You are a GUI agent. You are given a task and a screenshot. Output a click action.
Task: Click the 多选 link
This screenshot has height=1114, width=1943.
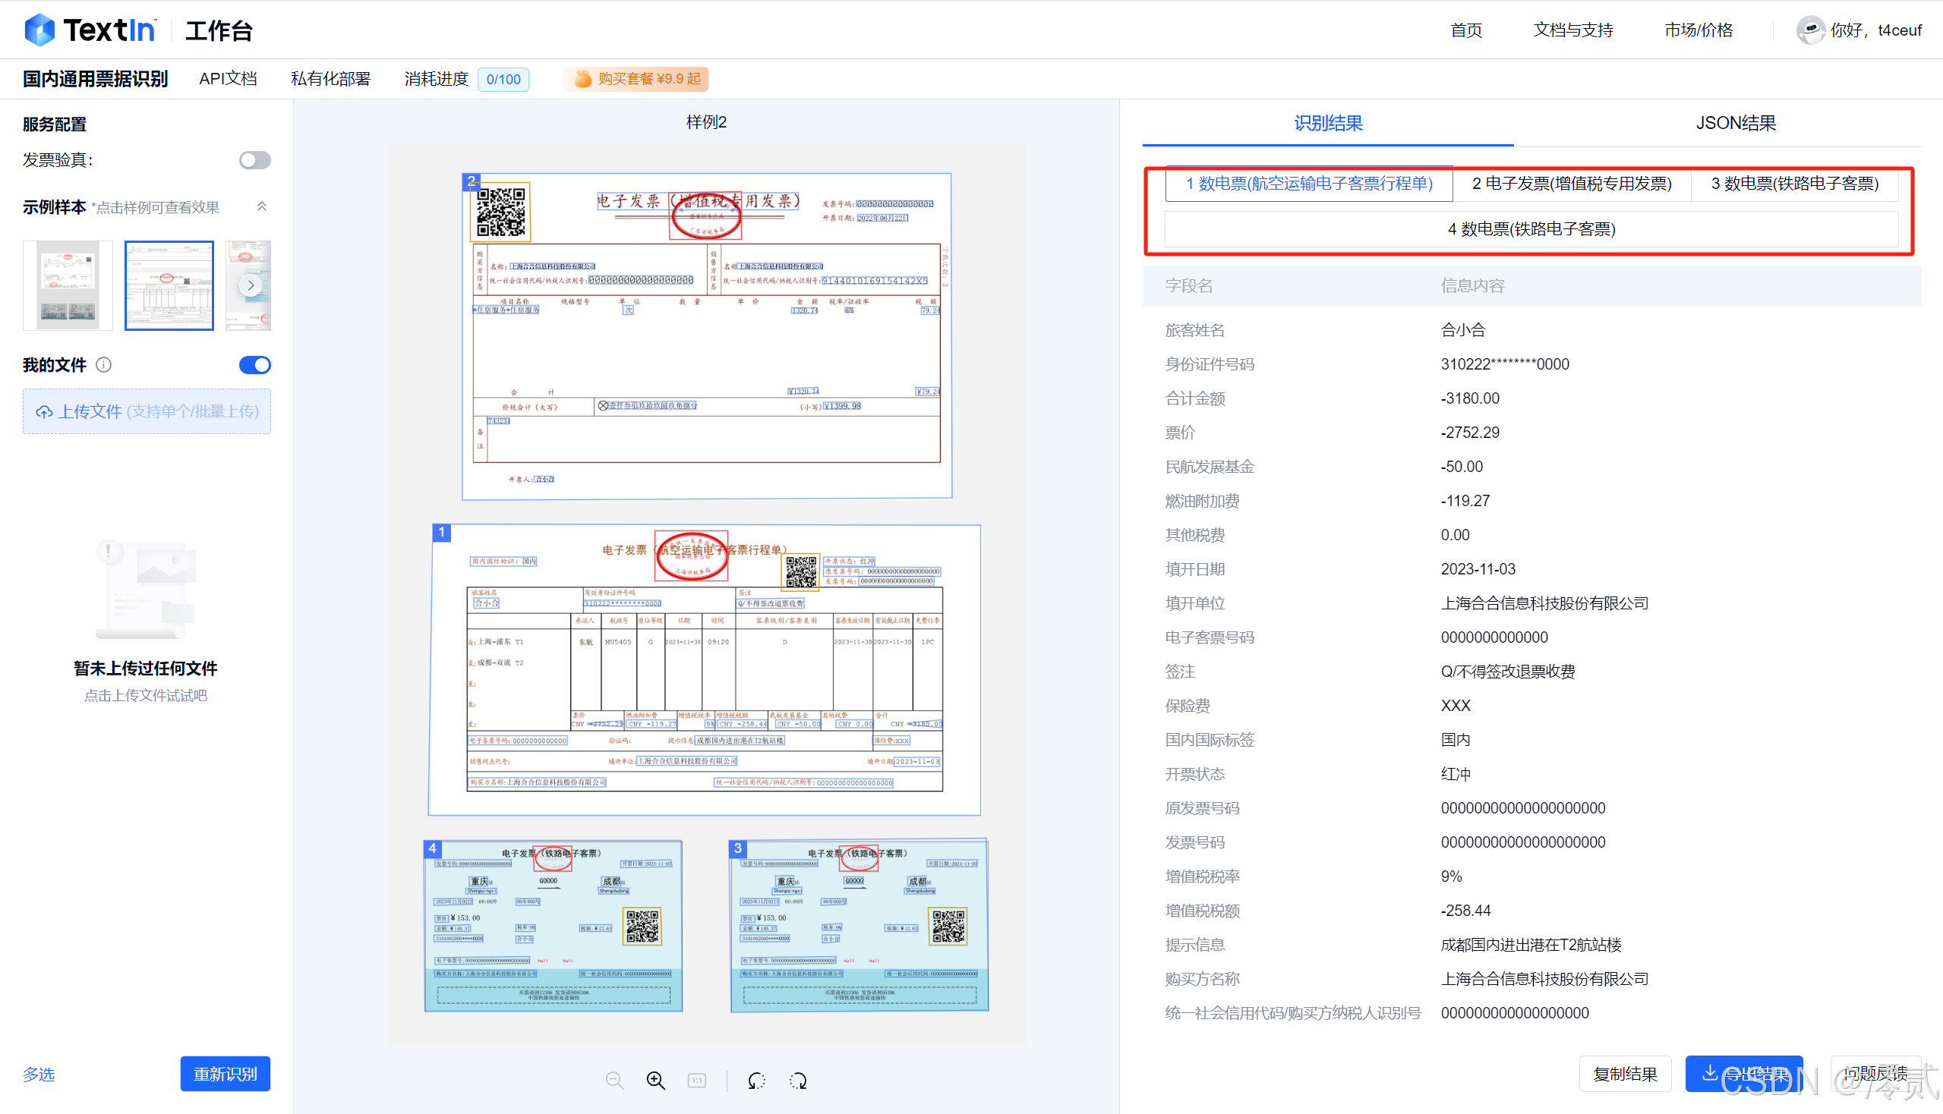pyautogui.click(x=38, y=1074)
